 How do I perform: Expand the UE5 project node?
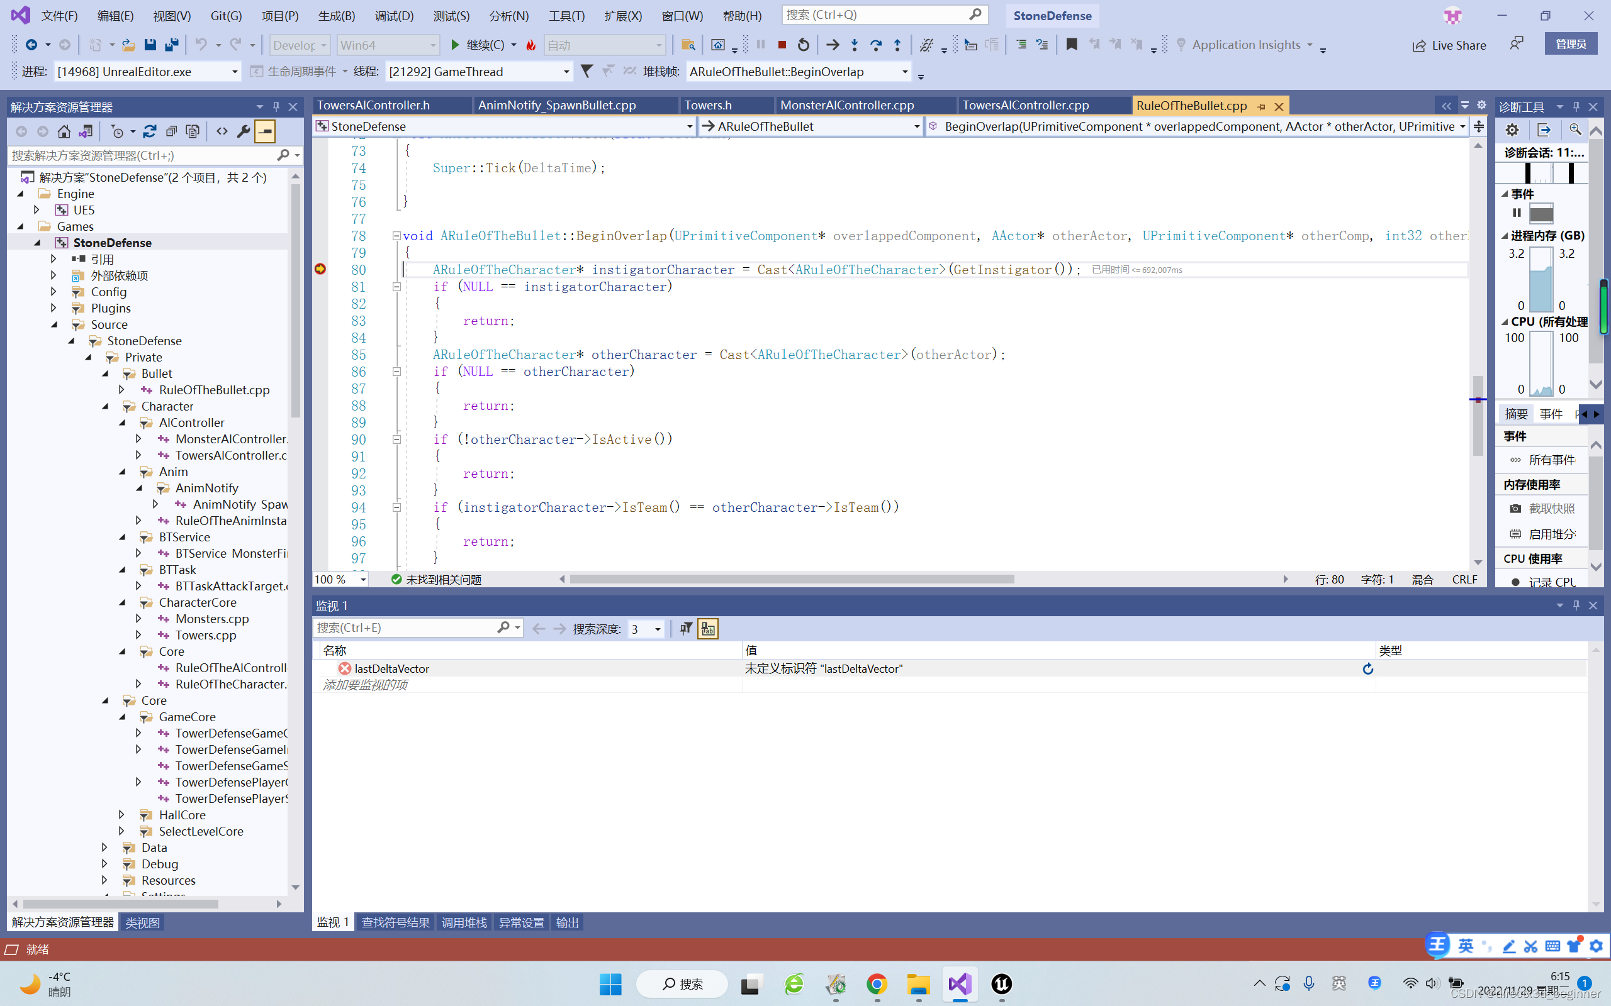click(36, 210)
